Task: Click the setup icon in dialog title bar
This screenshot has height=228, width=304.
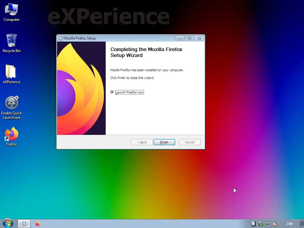Action: click(60, 38)
